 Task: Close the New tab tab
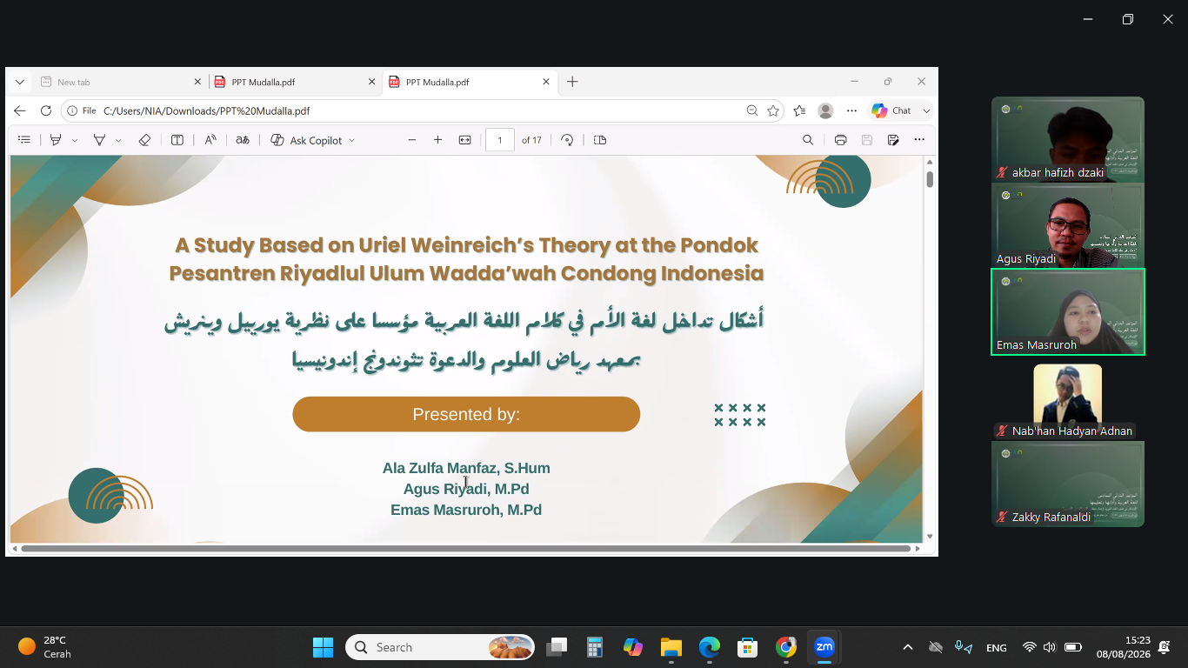197,82
